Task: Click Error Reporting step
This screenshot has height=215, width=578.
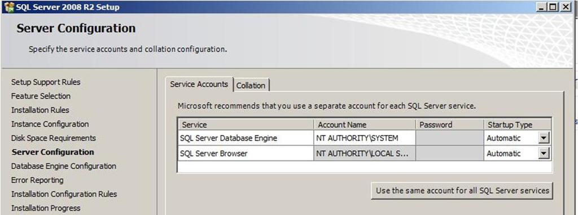Action: pyautogui.click(x=37, y=180)
